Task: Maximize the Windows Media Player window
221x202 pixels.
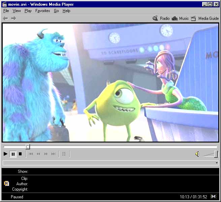Action: 210,4
